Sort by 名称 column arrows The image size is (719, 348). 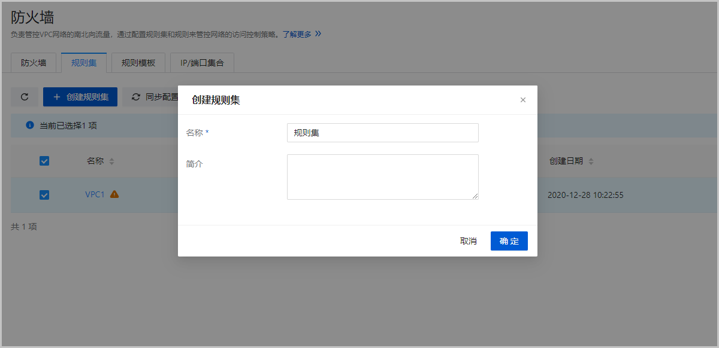pos(111,161)
